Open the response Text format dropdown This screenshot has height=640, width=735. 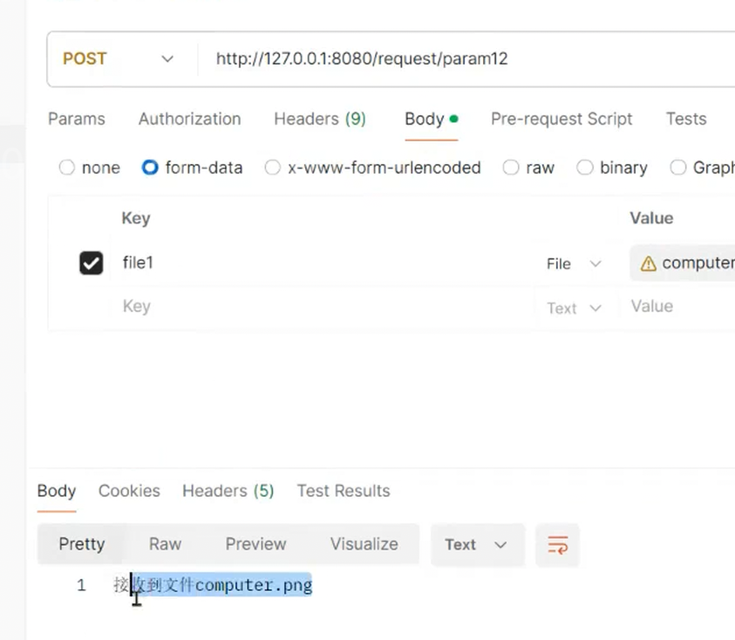tap(476, 545)
